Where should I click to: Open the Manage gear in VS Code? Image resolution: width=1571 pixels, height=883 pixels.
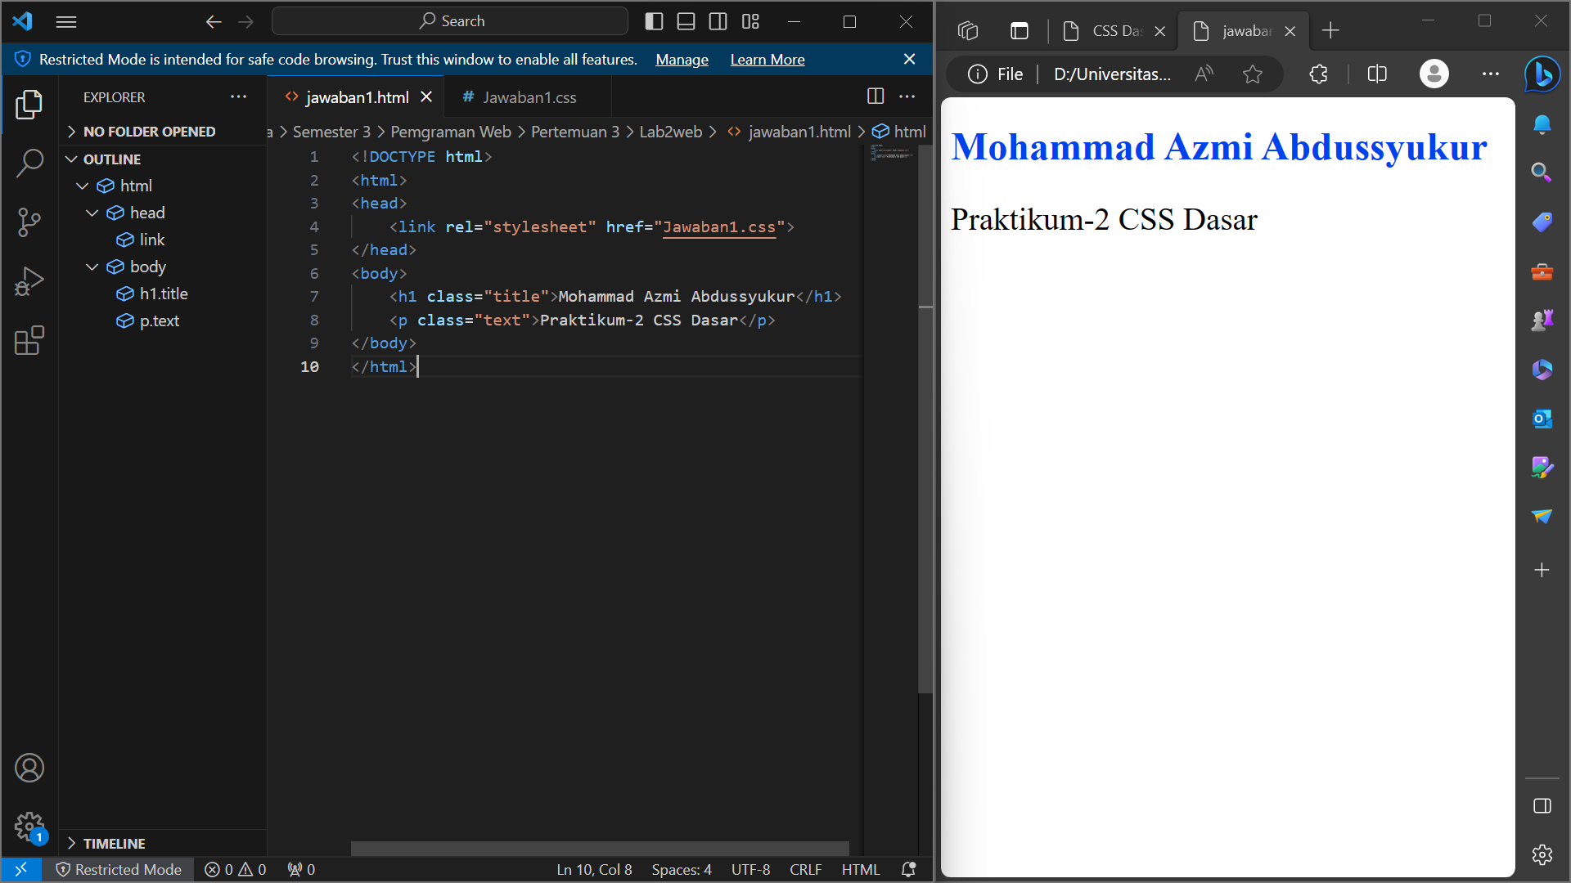point(29,827)
